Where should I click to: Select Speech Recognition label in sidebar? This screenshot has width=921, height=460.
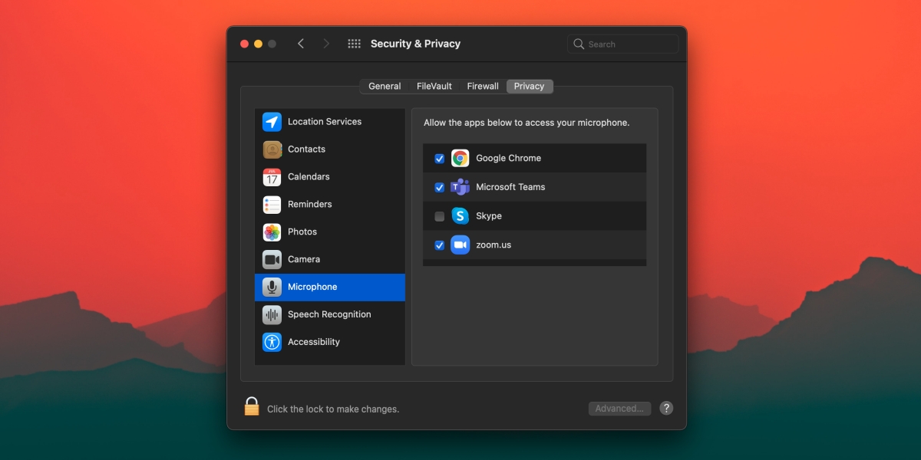[329, 315]
